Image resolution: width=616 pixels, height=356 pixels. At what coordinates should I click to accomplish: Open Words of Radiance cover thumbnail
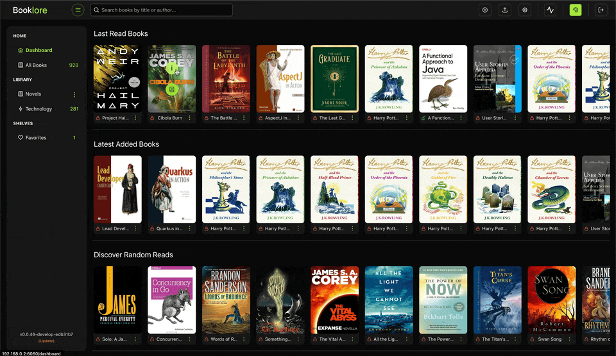[x=226, y=300]
